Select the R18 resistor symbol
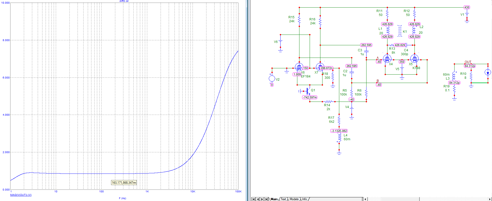The height and width of the screenshot is (201, 492). [x=333, y=76]
